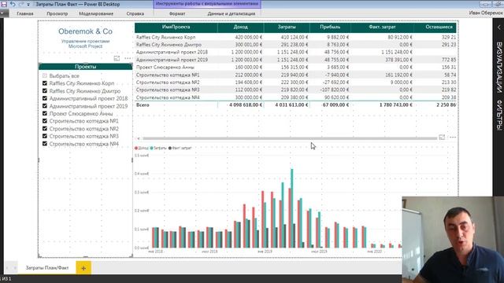Open more options ellipsis above the chart
Screen dimensions: 504x283
[x=453, y=138]
